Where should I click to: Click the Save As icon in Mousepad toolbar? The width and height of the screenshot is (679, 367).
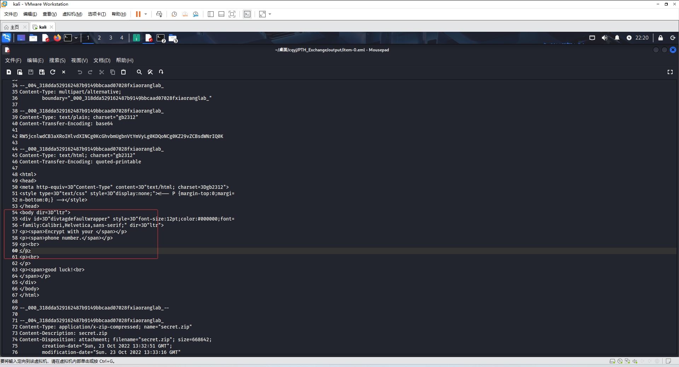tap(42, 72)
